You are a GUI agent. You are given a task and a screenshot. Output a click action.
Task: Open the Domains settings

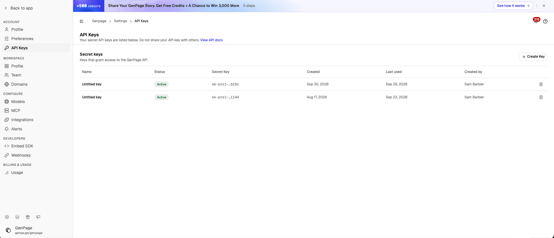tap(36, 84)
